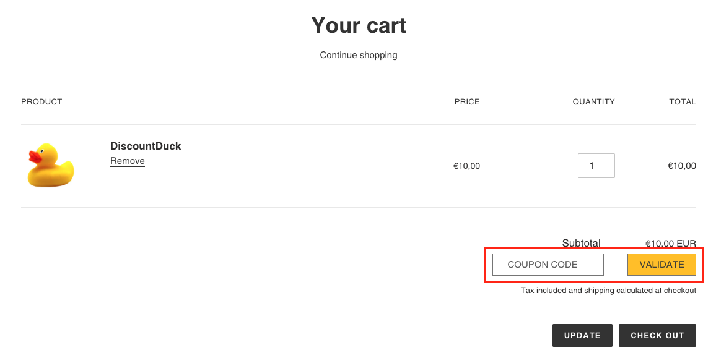Click the Subtotal label
Viewport: 716px width, 358px height.
pyautogui.click(x=581, y=243)
